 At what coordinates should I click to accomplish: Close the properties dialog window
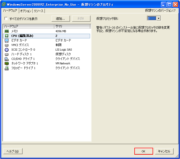(176, 4)
